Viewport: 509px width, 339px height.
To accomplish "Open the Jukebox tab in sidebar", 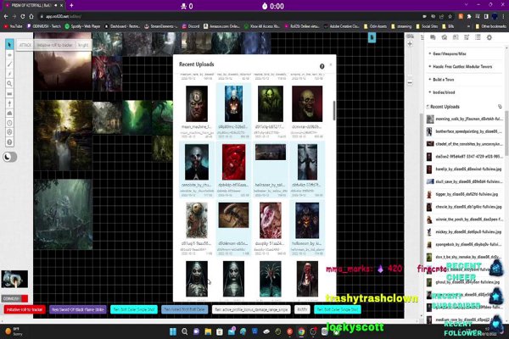I will tap(467, 37).
